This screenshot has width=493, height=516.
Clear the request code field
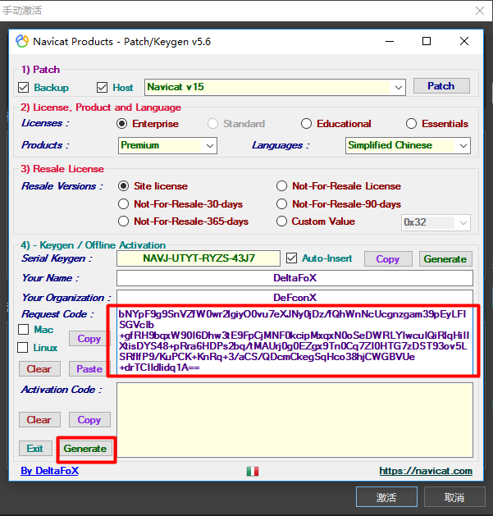click(39, 369)
